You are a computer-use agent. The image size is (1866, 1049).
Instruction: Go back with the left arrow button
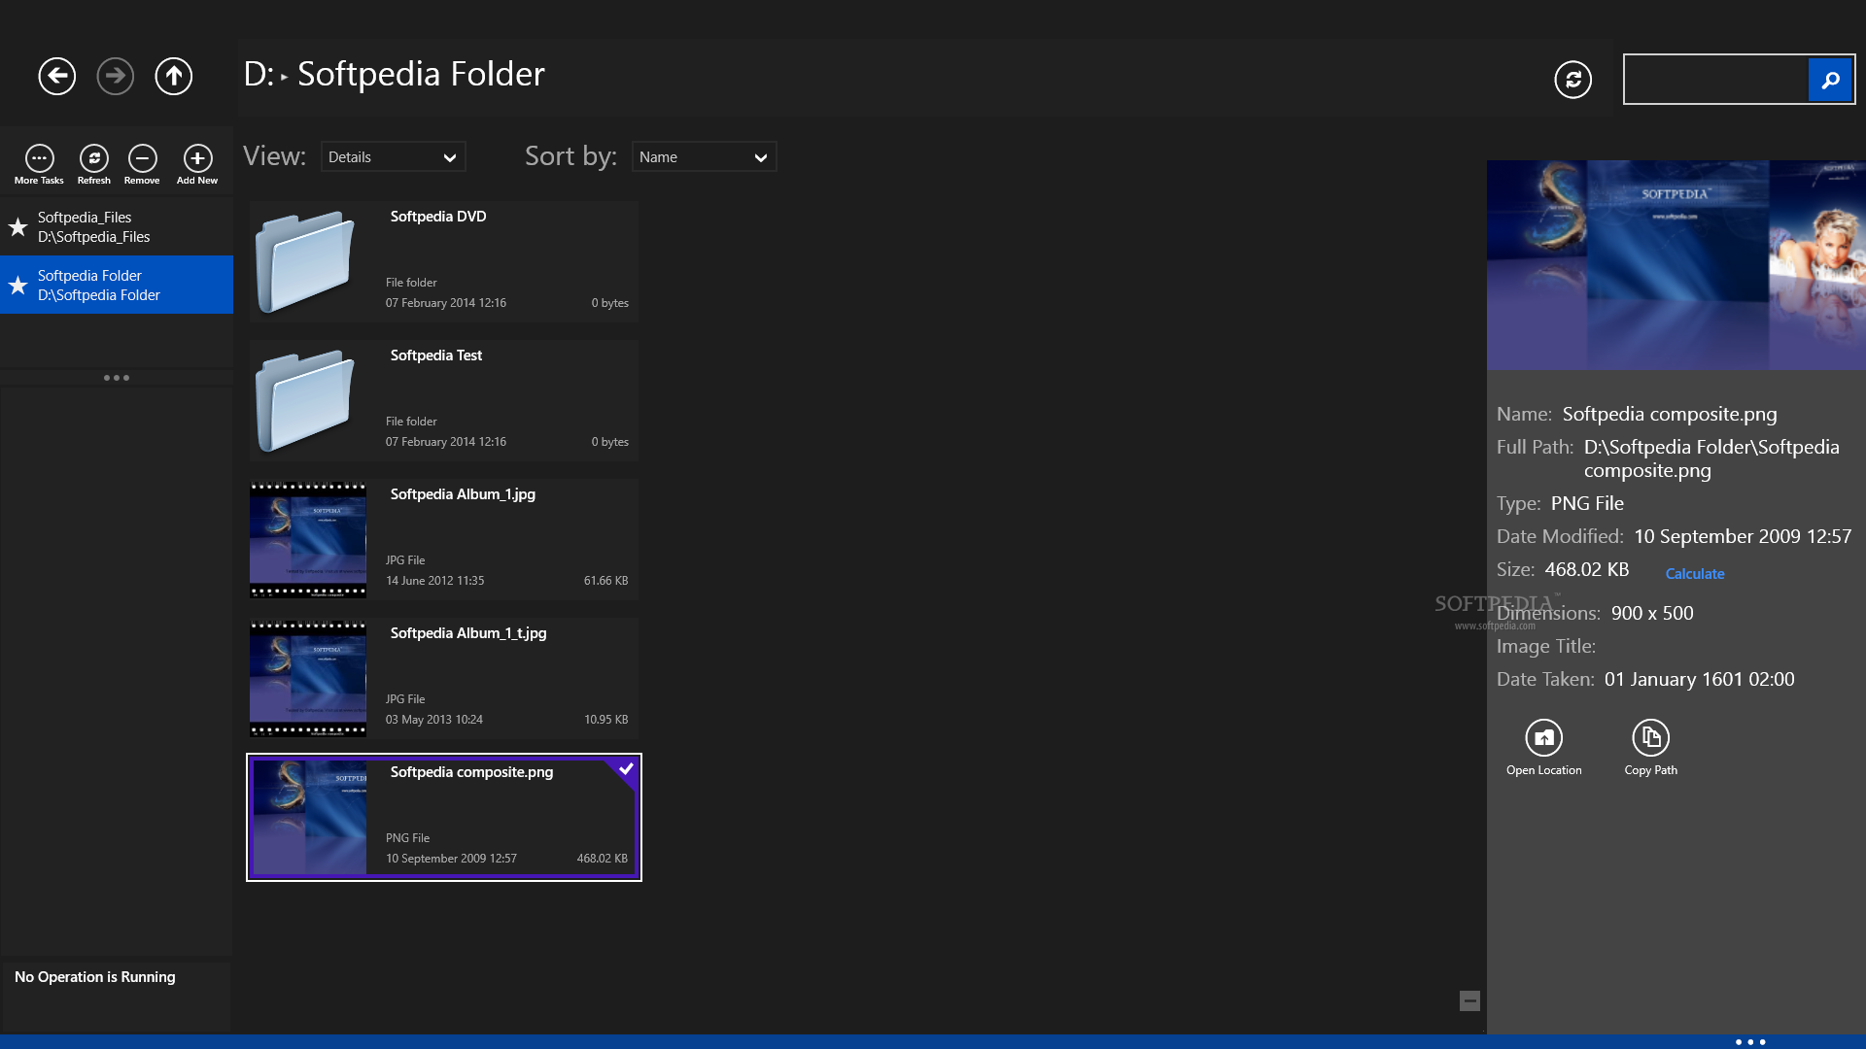57,76
